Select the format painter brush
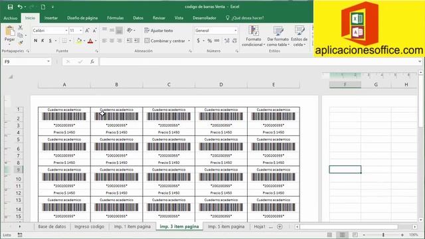The height and width of the screenshot is (239, 425). 21,42
